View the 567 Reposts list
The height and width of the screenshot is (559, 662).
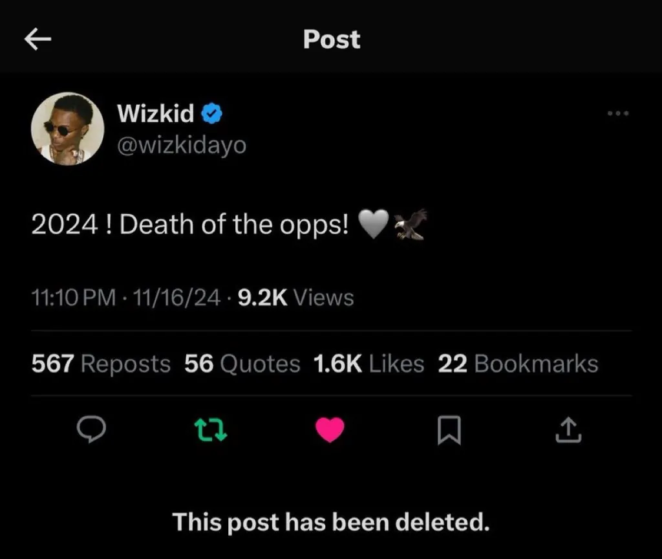101,364
